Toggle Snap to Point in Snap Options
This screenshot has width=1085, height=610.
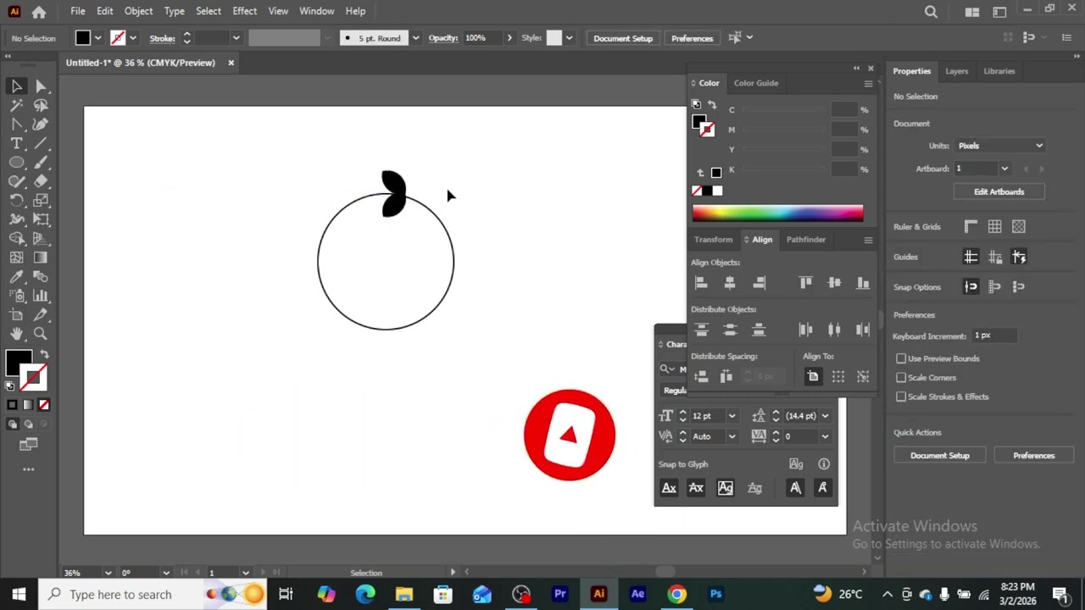tap(971, 287)
